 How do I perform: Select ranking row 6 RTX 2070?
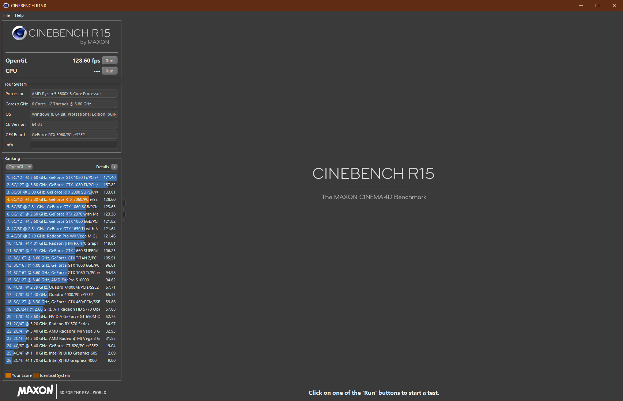[x=61, y=214]
